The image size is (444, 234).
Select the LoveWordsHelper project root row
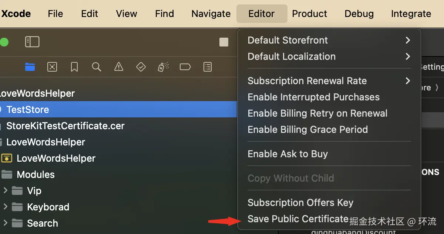click(118, 93)
